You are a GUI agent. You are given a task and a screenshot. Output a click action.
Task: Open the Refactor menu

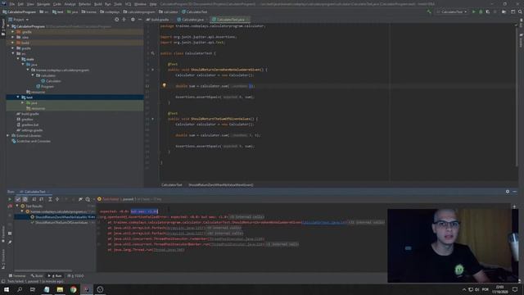(84, 4)
